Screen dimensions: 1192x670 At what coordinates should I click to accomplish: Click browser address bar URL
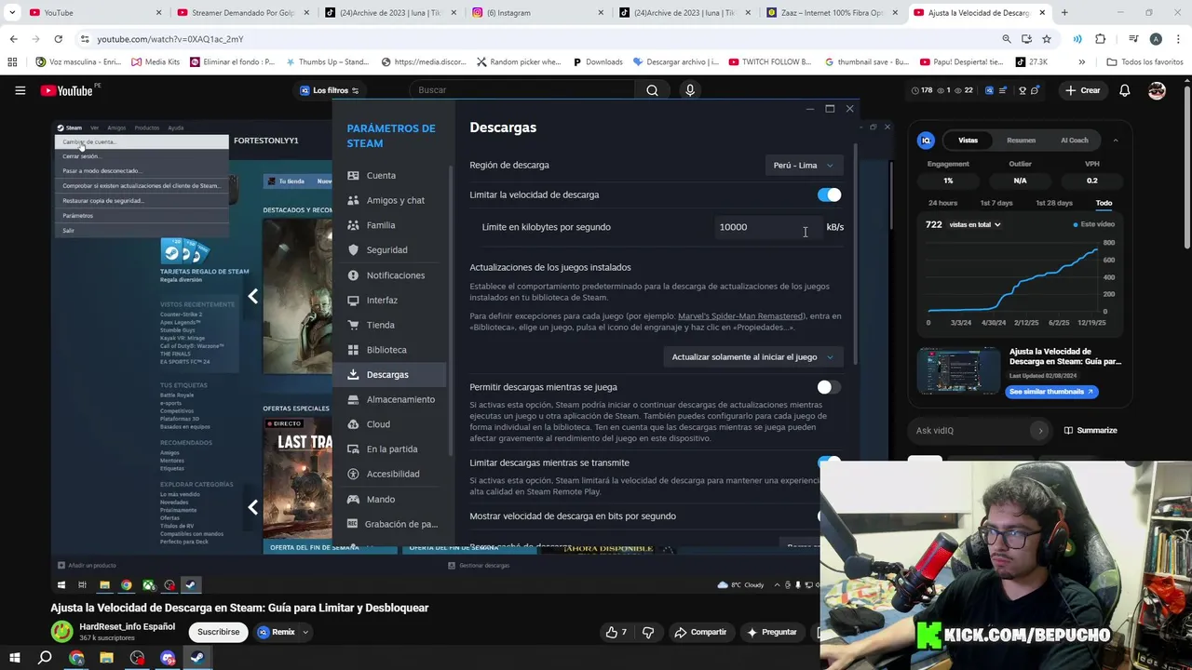pos(170,39)
